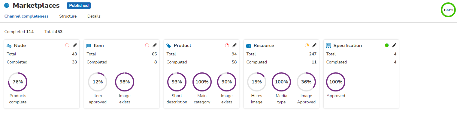Click the Node status circle indicator

pos(67,45)
